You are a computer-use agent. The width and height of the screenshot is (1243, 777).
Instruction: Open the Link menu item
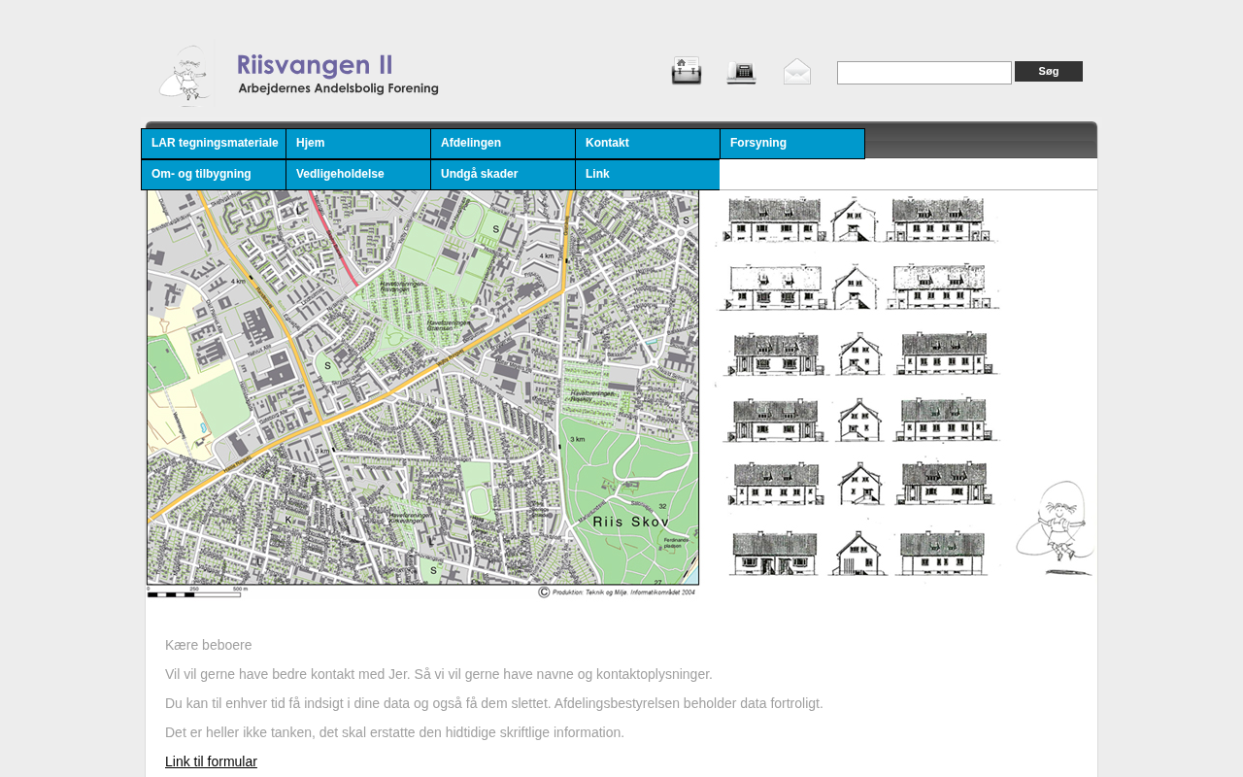[x=647, y=175]
